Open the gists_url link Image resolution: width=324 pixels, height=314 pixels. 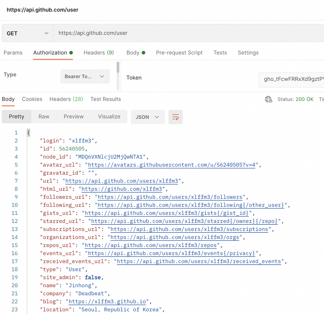pos(167,213)
